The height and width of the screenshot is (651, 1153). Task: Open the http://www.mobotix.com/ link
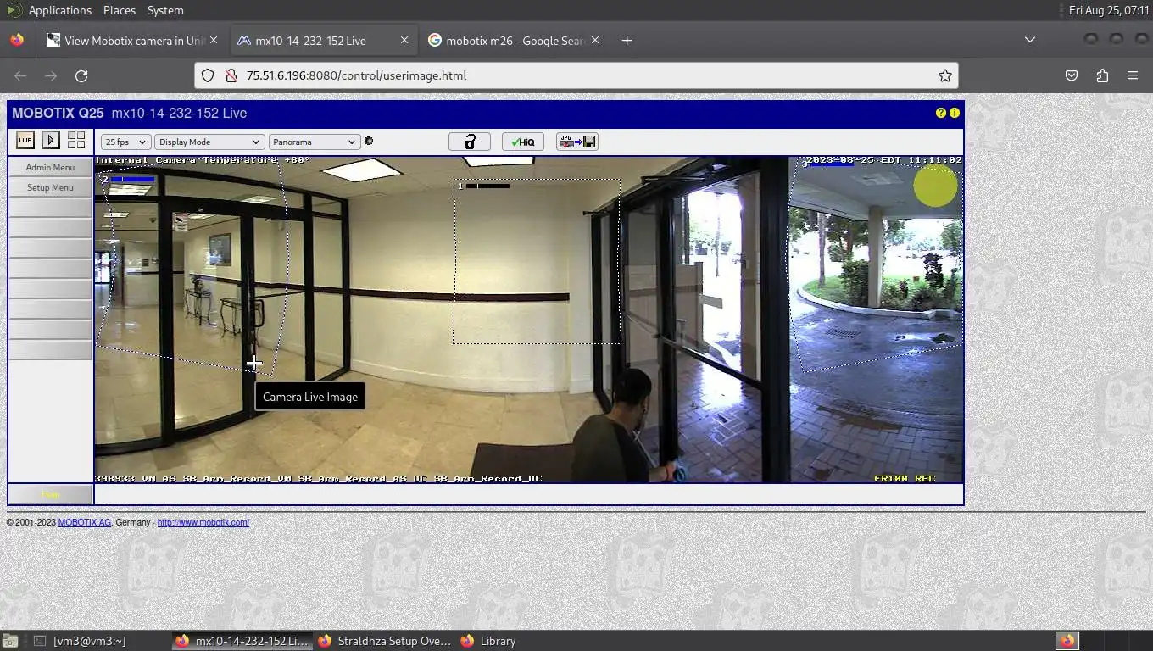pos(203,522)
